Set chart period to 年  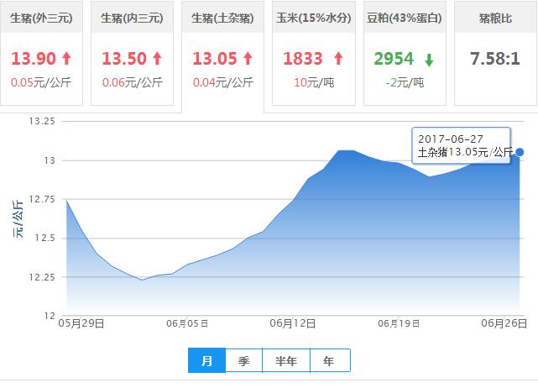(x=329, y=361)
